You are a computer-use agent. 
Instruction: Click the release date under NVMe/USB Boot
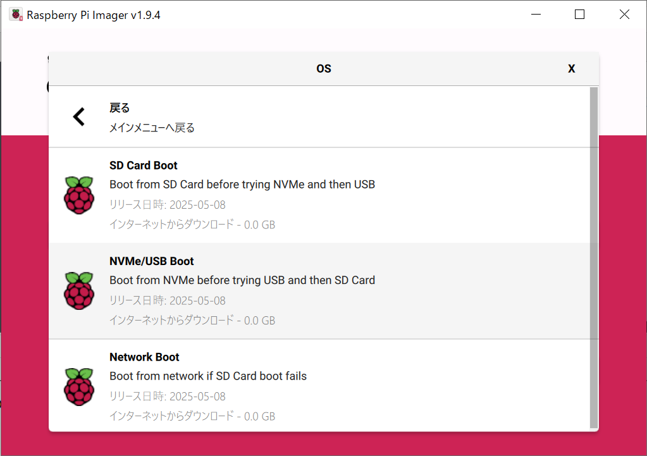[x=168, y=300]
